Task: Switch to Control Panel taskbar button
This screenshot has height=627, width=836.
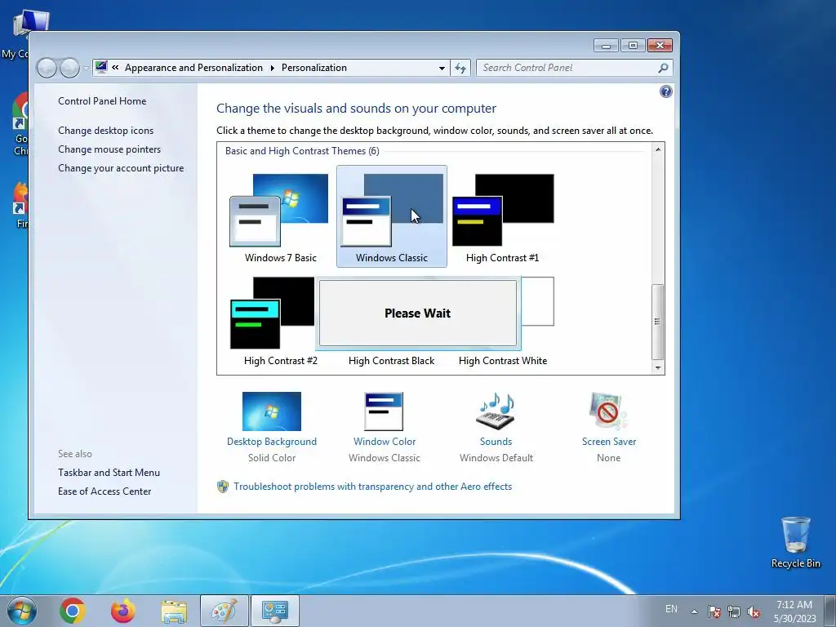Action: click(x=275, y=611)
